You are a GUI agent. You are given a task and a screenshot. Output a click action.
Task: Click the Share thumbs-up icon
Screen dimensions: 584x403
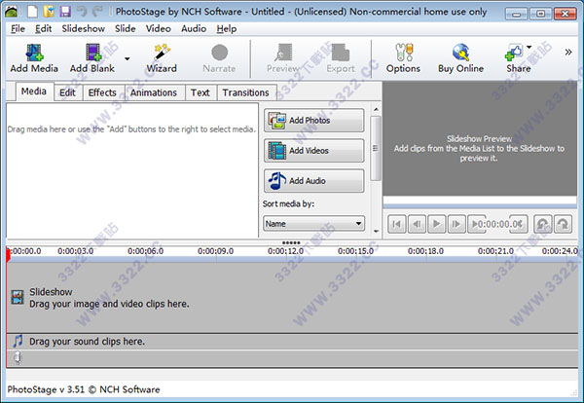(514, 53)
